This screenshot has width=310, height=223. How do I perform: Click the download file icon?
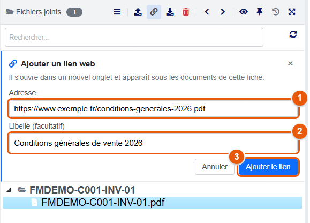click(170, 12)
